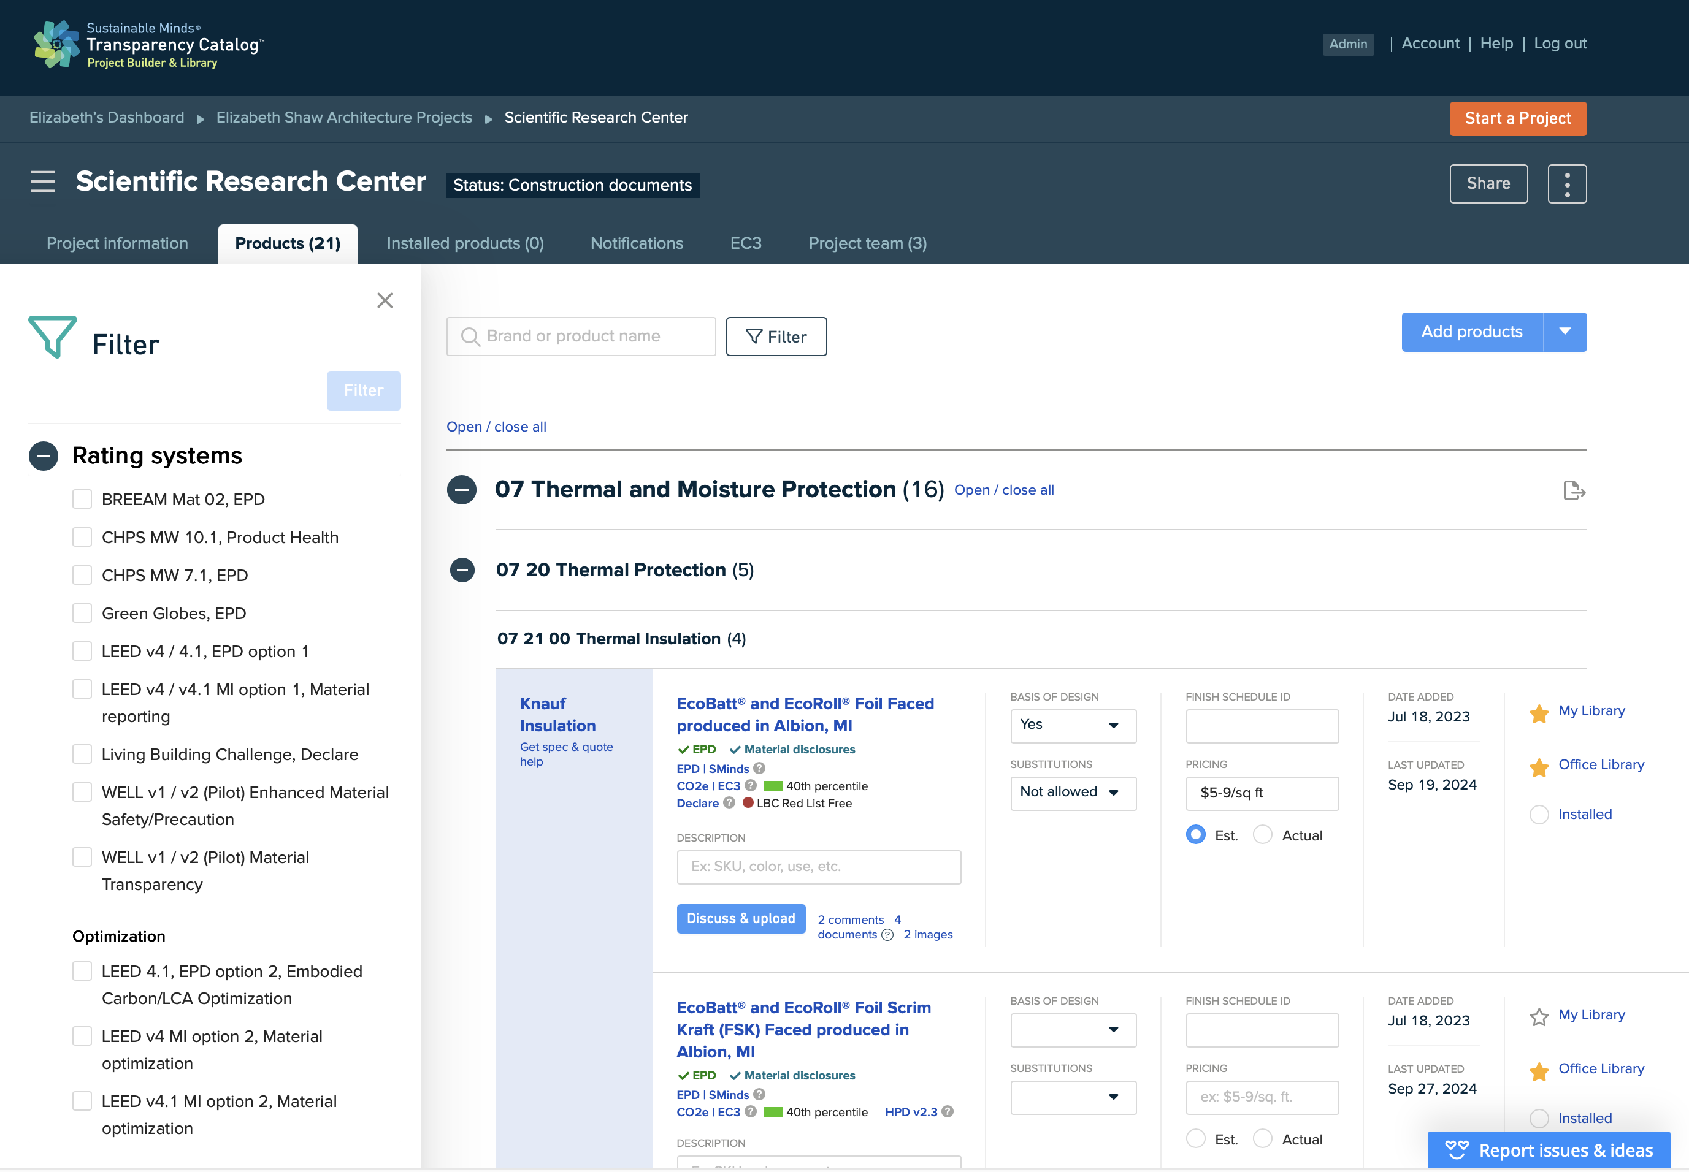Check BREEAM Mat 02, EPD
1689x1172 pixels.
82,500
